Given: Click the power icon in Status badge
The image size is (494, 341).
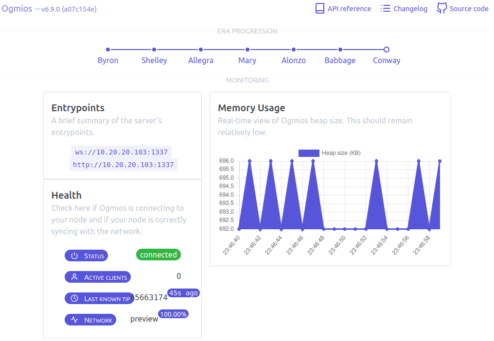Looking at the screenshot, I should (74, 256).
